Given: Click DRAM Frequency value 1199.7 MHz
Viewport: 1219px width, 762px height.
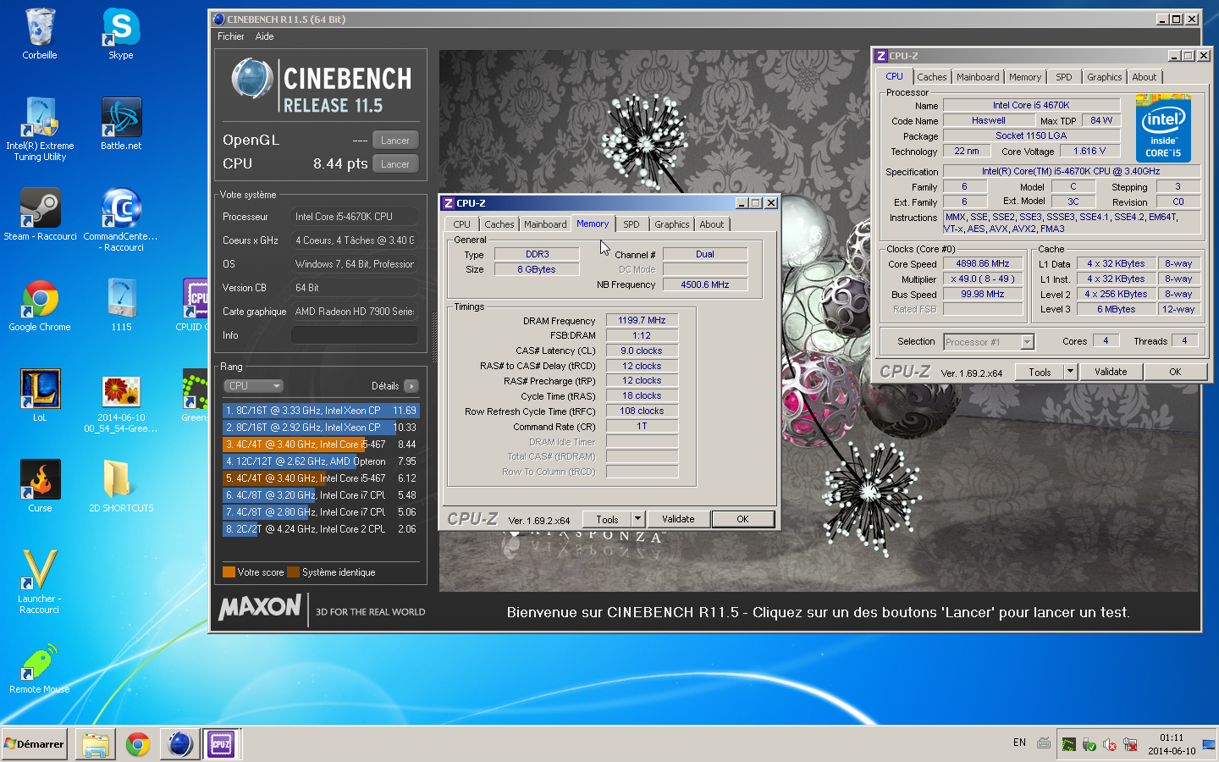Looking at the screenshot, I should 642,320.
